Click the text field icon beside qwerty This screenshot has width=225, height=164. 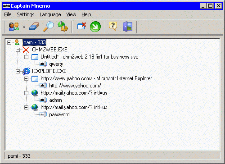43,64
